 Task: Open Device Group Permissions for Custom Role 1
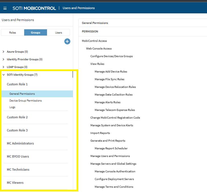(x=25, y=101)
